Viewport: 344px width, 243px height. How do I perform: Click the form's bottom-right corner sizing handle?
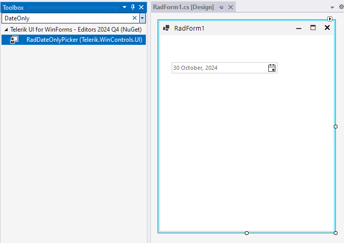click(335, 233)
